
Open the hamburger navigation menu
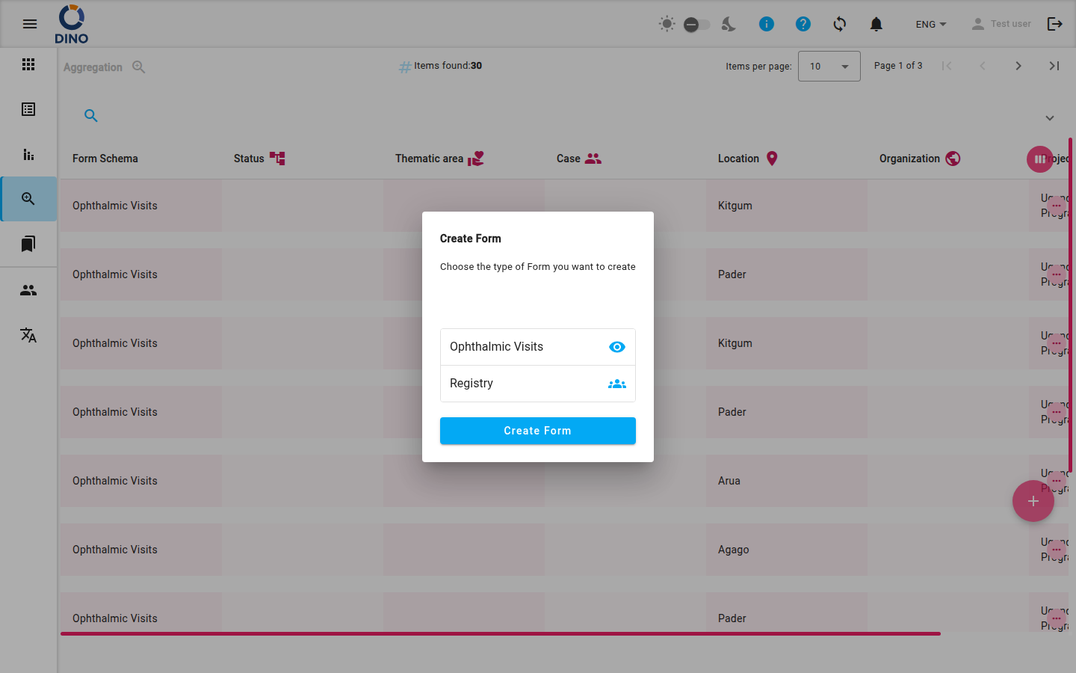pyautogui.click(x=30, y=24)
